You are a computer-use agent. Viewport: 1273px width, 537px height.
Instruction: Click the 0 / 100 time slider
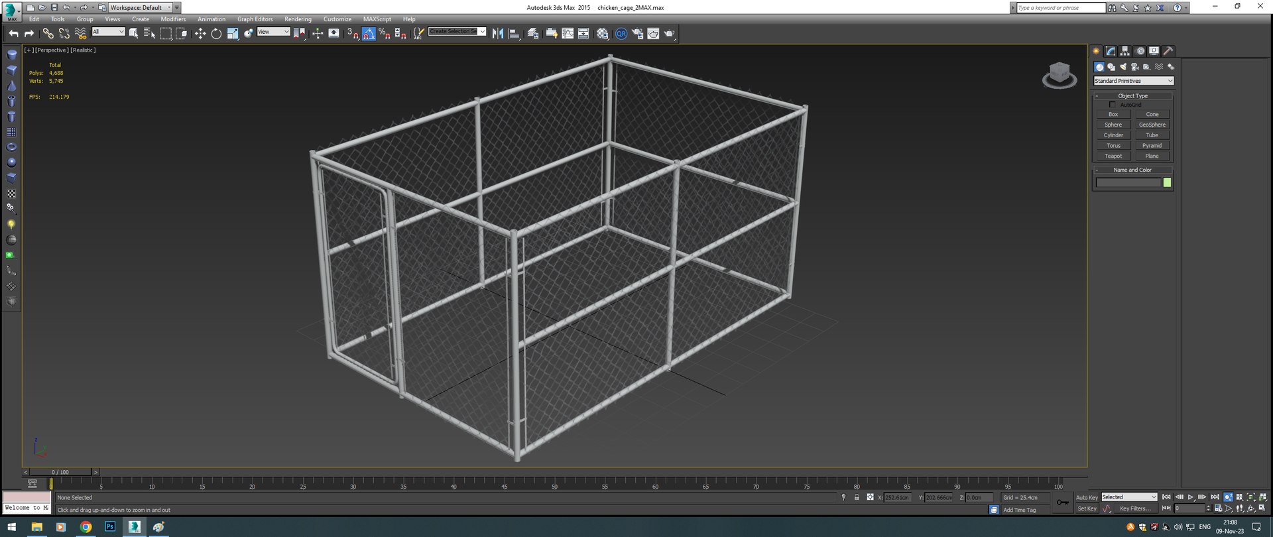(x=60, y=472)
